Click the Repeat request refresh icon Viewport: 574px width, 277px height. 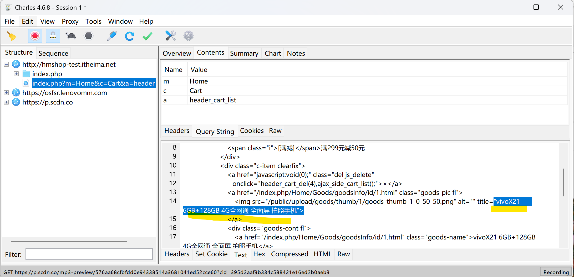tap(130, 36)
